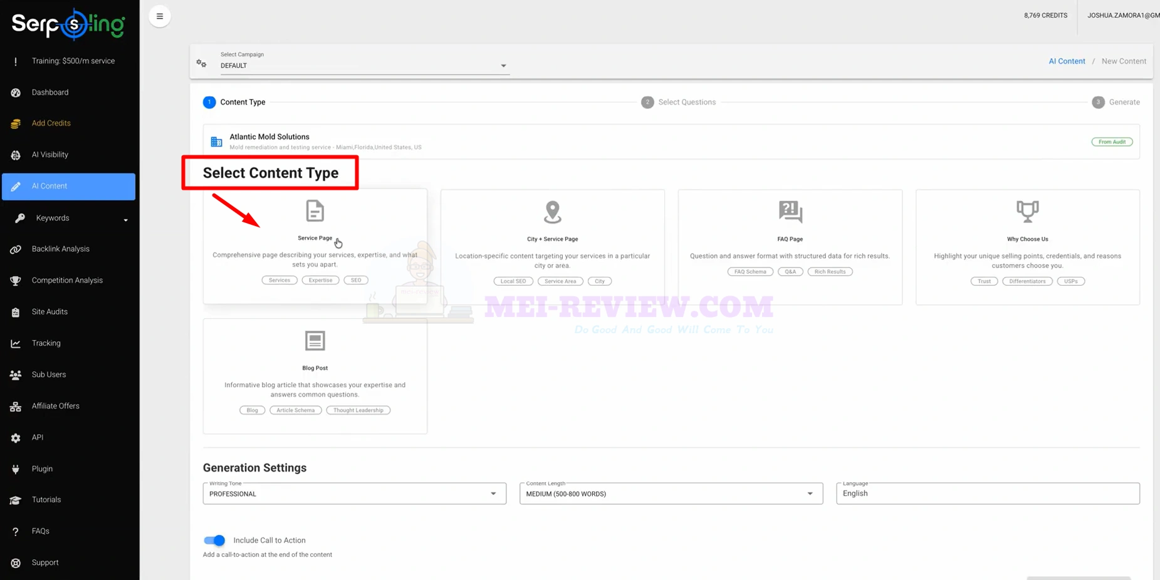The image size is (1160, 580).
Task: Open the Select Campaign dropdown
Action: click(x=364, y=65)
